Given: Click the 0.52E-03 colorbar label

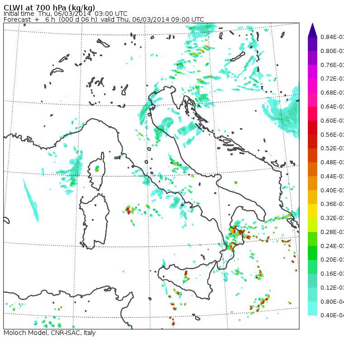Looking at the screenshot, I should coord(332,148).
